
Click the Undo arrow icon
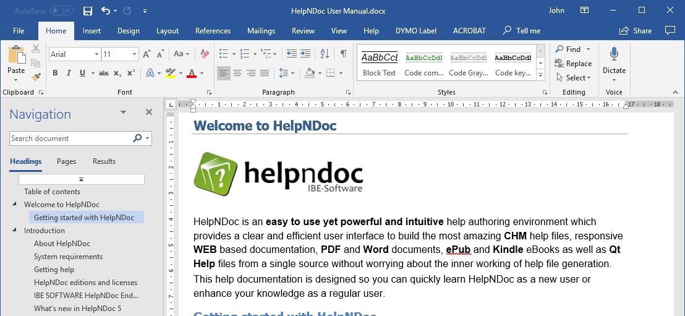(x=106, y=11)
